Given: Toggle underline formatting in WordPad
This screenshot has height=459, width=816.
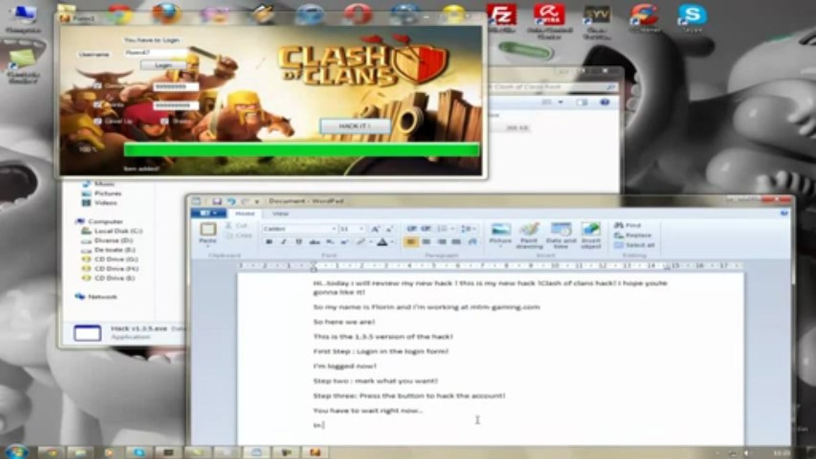Looking at the screenshot, I should pos(298,242).
